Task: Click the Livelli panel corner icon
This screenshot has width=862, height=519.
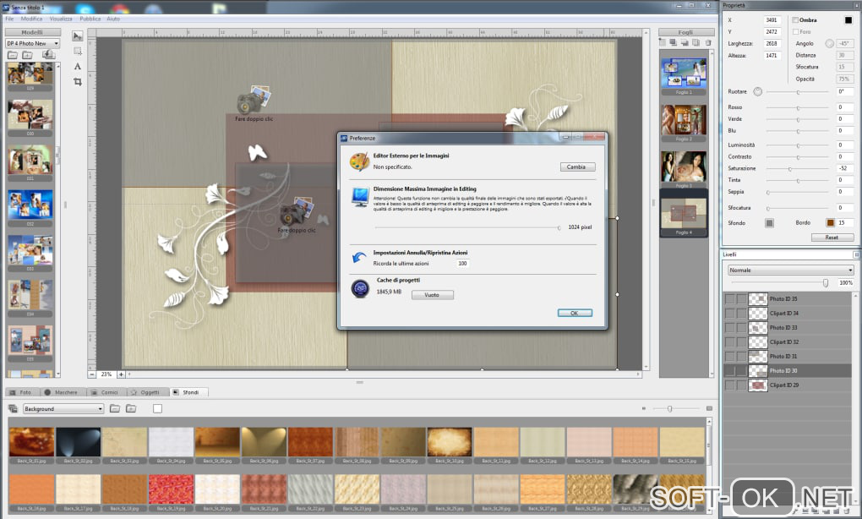Action: click(x=856, y=254)
